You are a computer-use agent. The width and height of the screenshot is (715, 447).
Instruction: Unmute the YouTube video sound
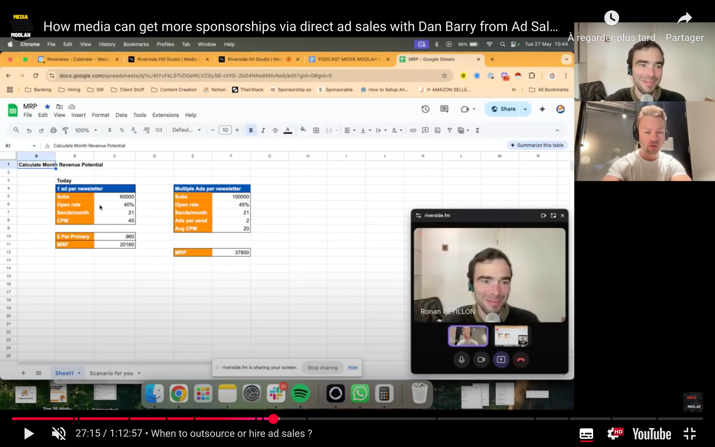click(x=59, y=434)
